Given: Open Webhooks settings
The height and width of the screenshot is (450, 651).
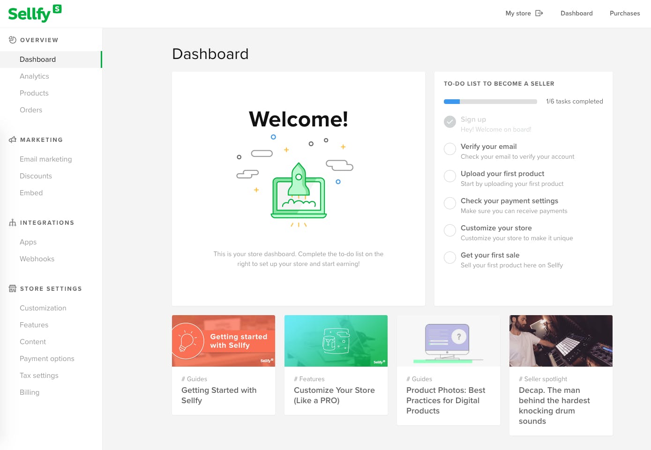Looking at the screenshot, I should (x=37, y=259).
